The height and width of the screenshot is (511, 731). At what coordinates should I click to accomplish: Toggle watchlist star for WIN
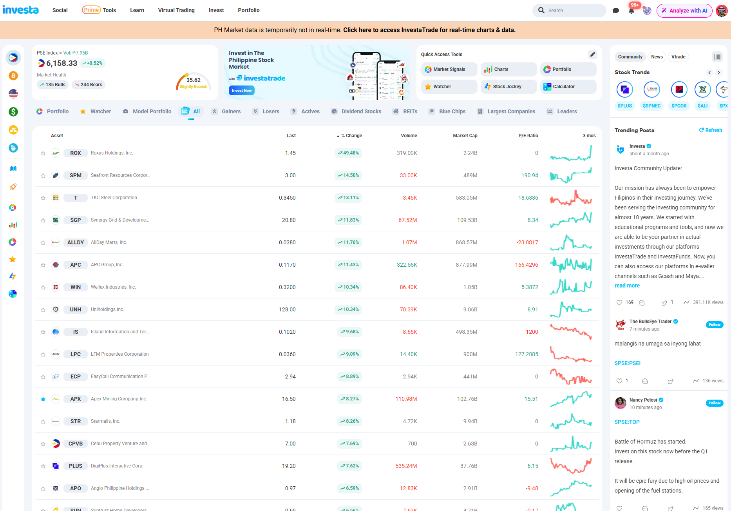pos(43,287)
